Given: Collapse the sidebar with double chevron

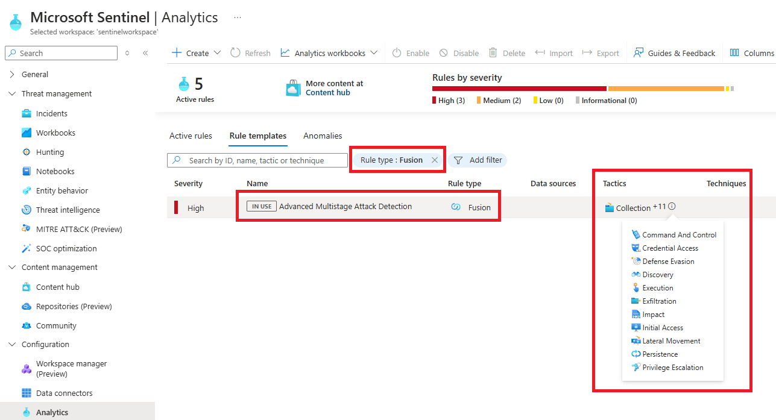Looking at the screenshot, I should click(x=145, y=53).
